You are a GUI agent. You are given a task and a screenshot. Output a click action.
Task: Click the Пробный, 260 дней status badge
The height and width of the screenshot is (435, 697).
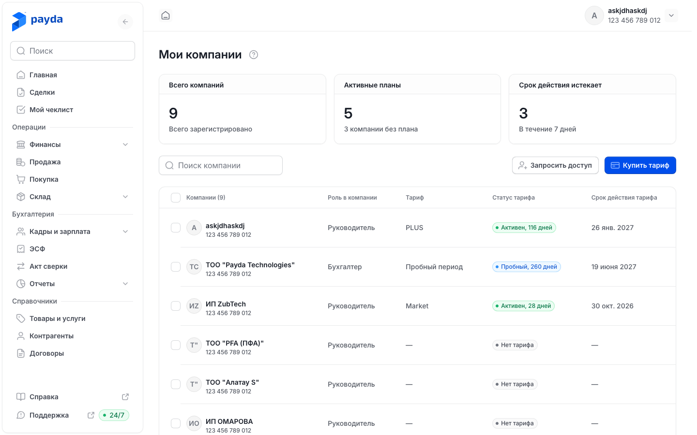(527, 267)
